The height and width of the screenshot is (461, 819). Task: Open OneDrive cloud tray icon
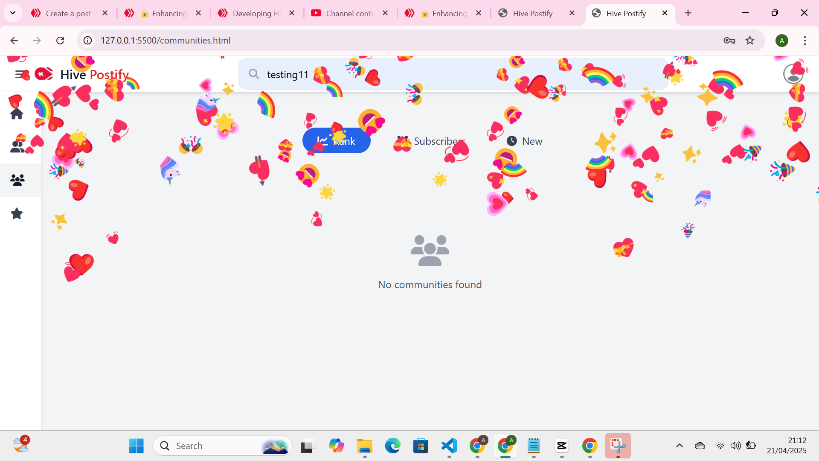[x=700, y=446]
